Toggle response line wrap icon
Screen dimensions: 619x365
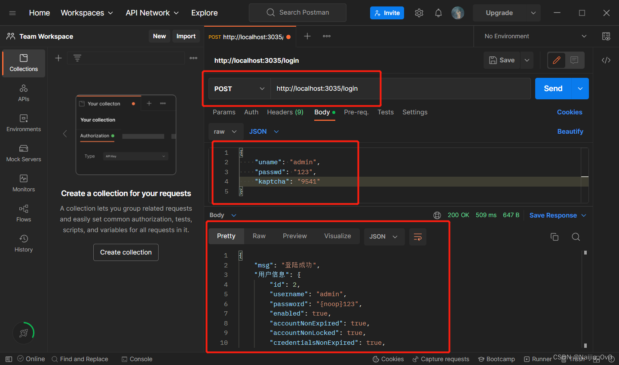418,237
